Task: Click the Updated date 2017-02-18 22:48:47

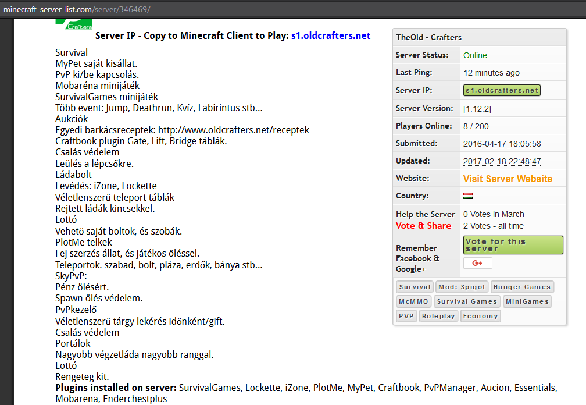Action: (x=502, y=161)
